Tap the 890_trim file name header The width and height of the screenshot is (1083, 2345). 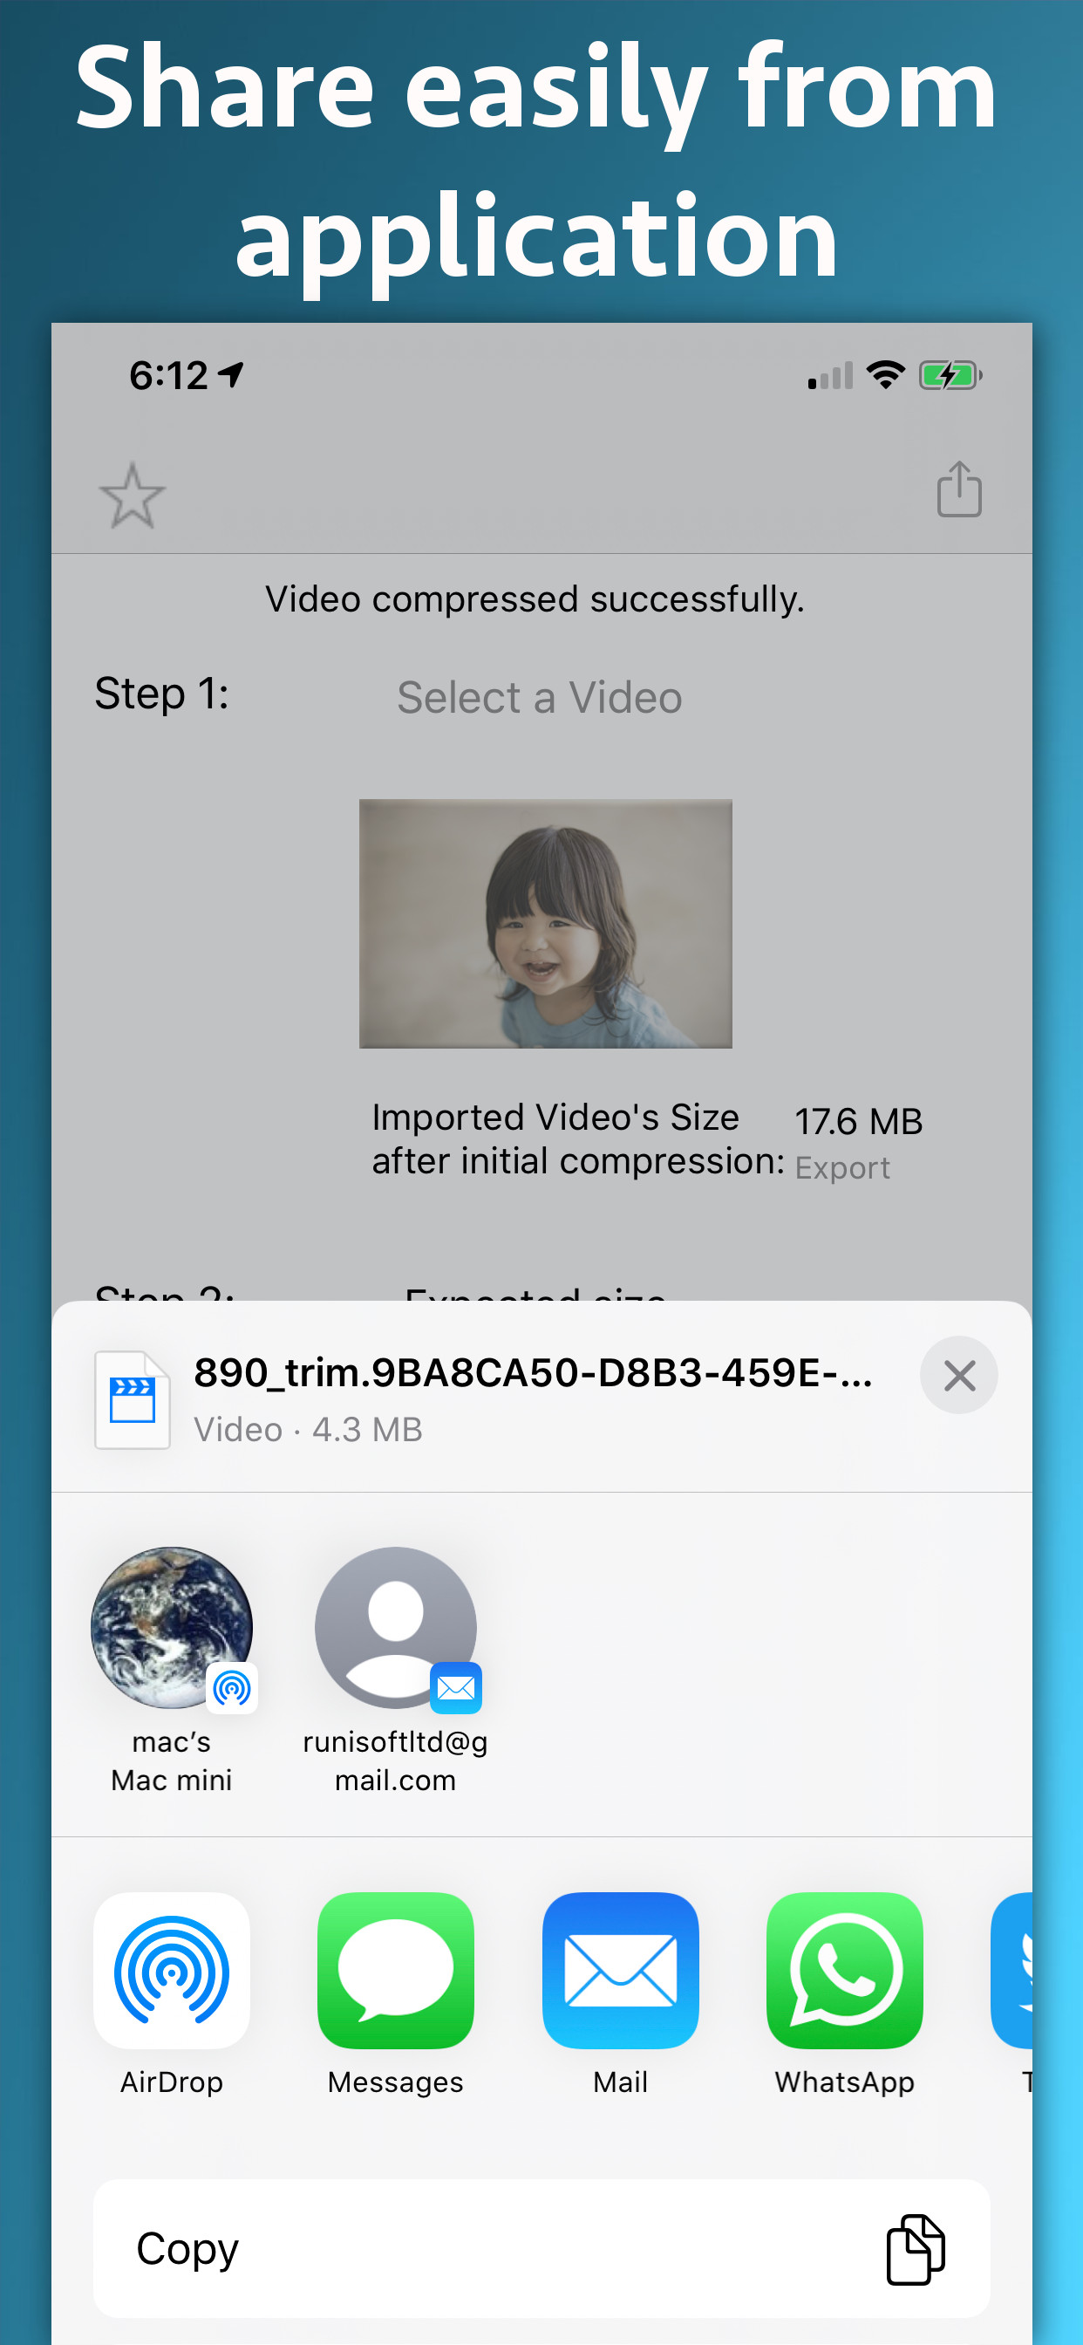point(534,1373)
